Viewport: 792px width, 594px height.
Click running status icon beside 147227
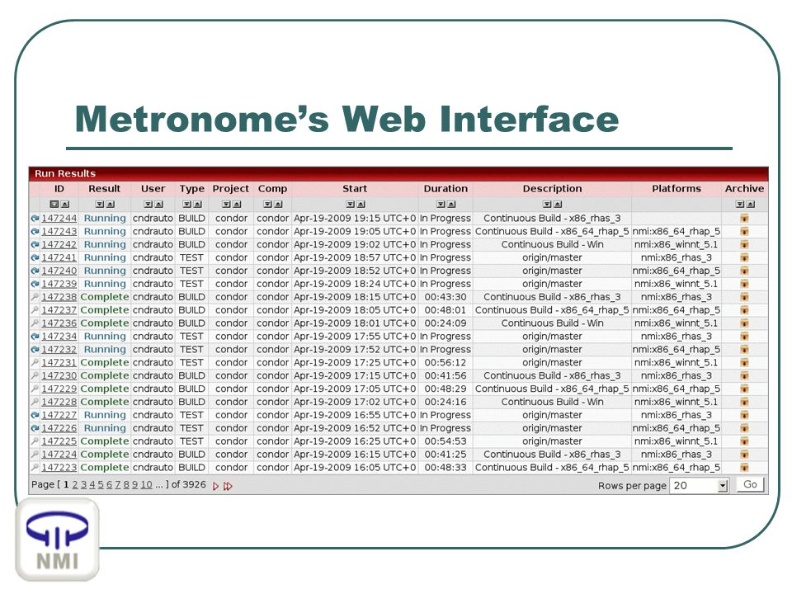(35, 416)
